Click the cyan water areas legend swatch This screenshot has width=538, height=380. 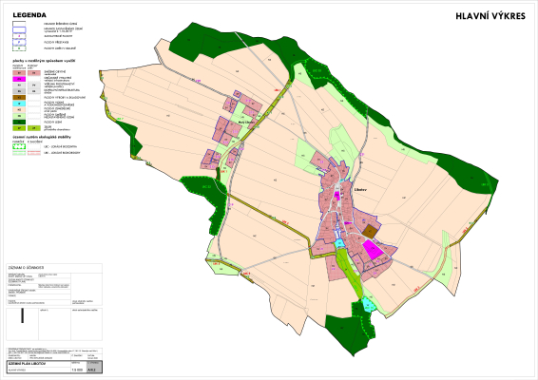(x=19, y=104)
